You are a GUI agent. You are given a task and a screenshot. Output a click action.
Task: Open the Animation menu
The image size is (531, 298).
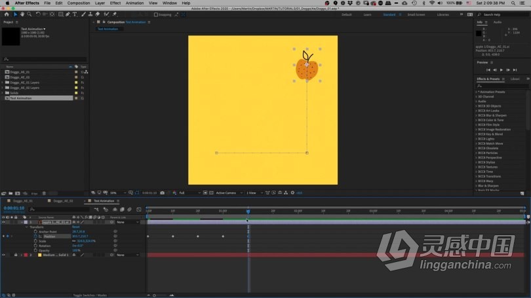[x=135, y=3]
